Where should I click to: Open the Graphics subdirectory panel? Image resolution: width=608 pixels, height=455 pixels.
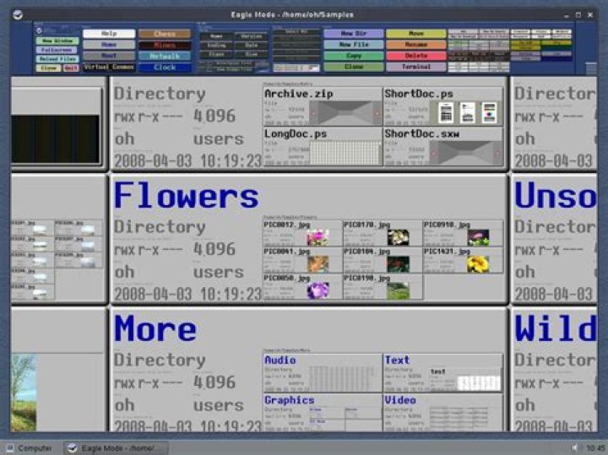(323, 412)
